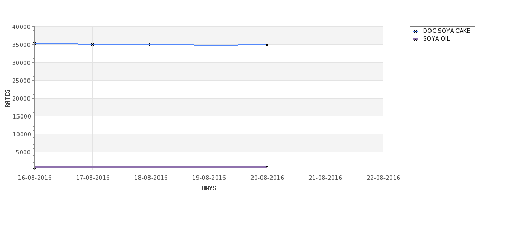This screenshot has width=515, height=226.
Task: Select DOC SOYA CAKE data point at 20-08-2016
Action: [x=267, y=45]
